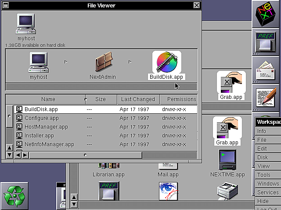
Task: Select HostManager.app in file list
Action: coord(106,127)
